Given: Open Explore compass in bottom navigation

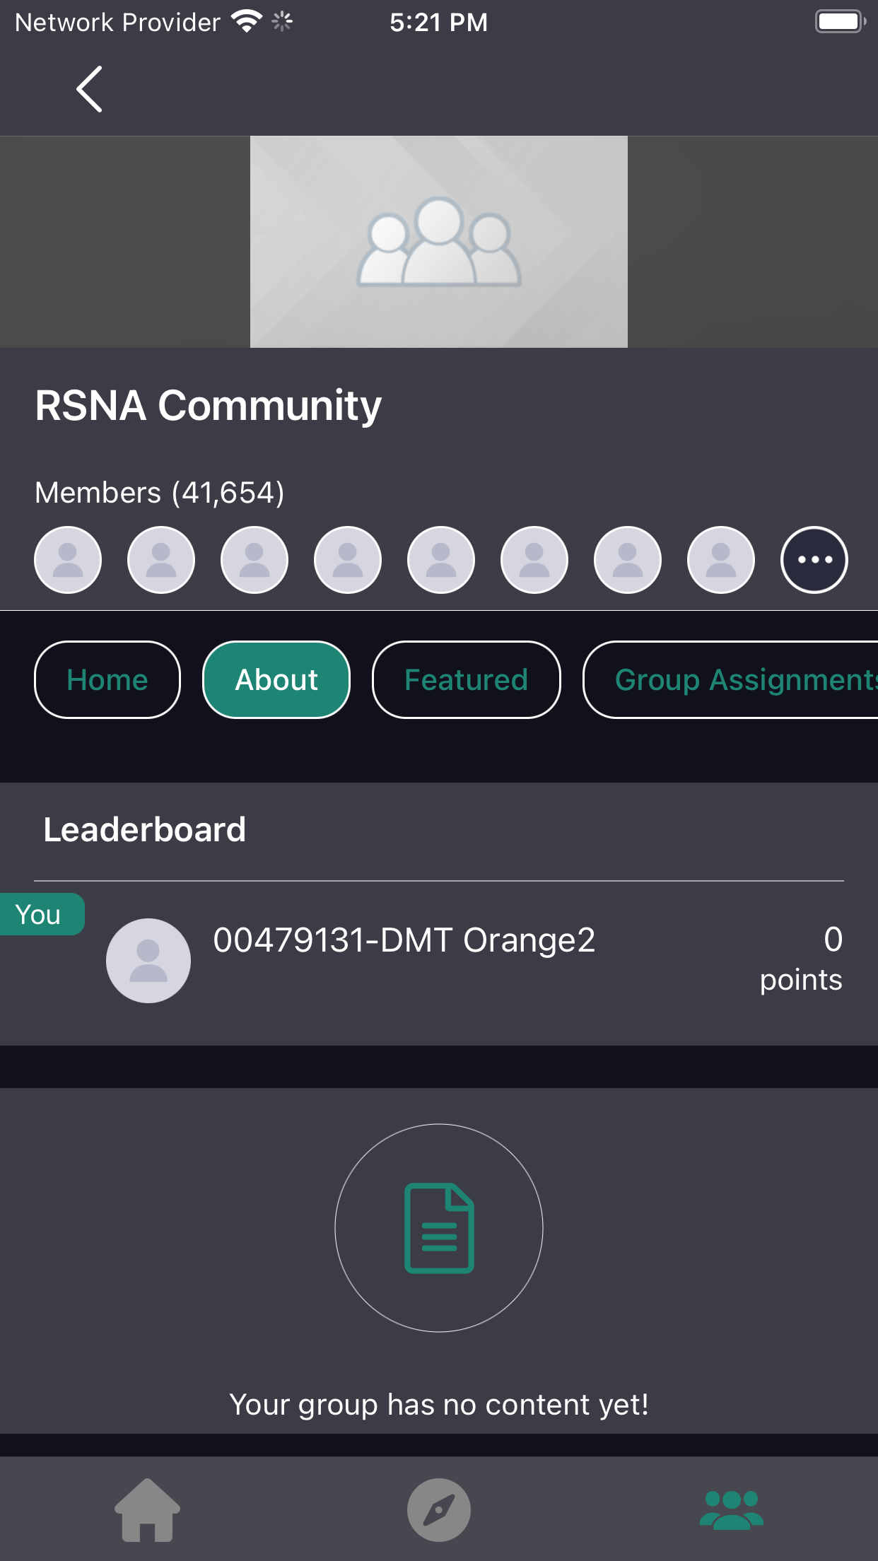Looking at the screenshot, I should [439, 1510].
